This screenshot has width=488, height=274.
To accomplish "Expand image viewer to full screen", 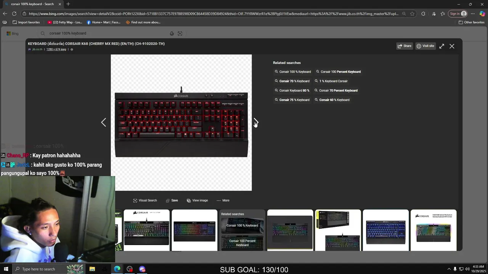I will click(x=441, y=46).
